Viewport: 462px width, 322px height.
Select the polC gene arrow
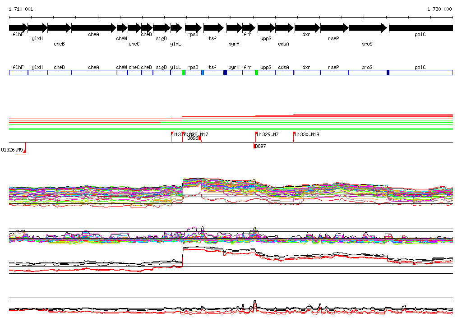420,28
